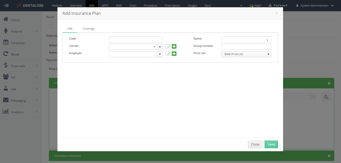Expand the Secondary Insurance panel
341x163 pixels.
tap(329, 156)
